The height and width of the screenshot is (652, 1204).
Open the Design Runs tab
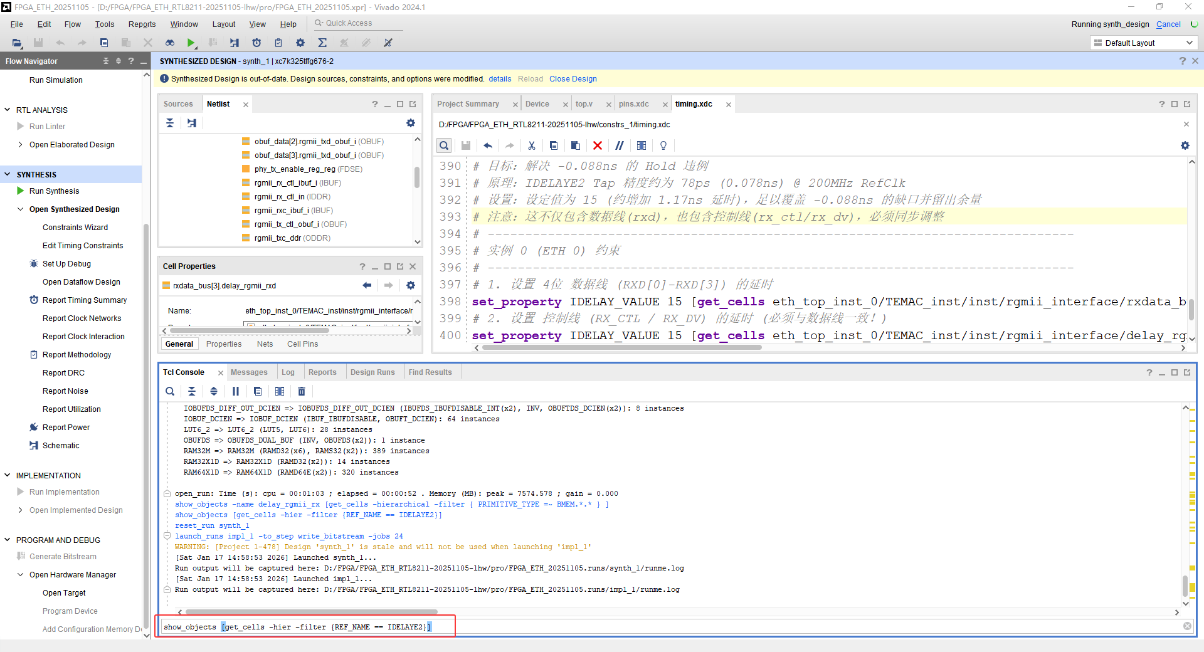[x=372, y=372]
